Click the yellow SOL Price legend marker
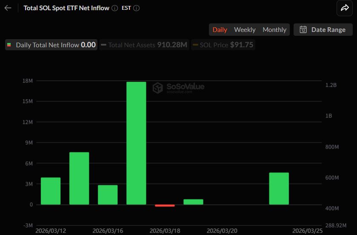This screenshot has width=357, height=235. tap(195, 45)
